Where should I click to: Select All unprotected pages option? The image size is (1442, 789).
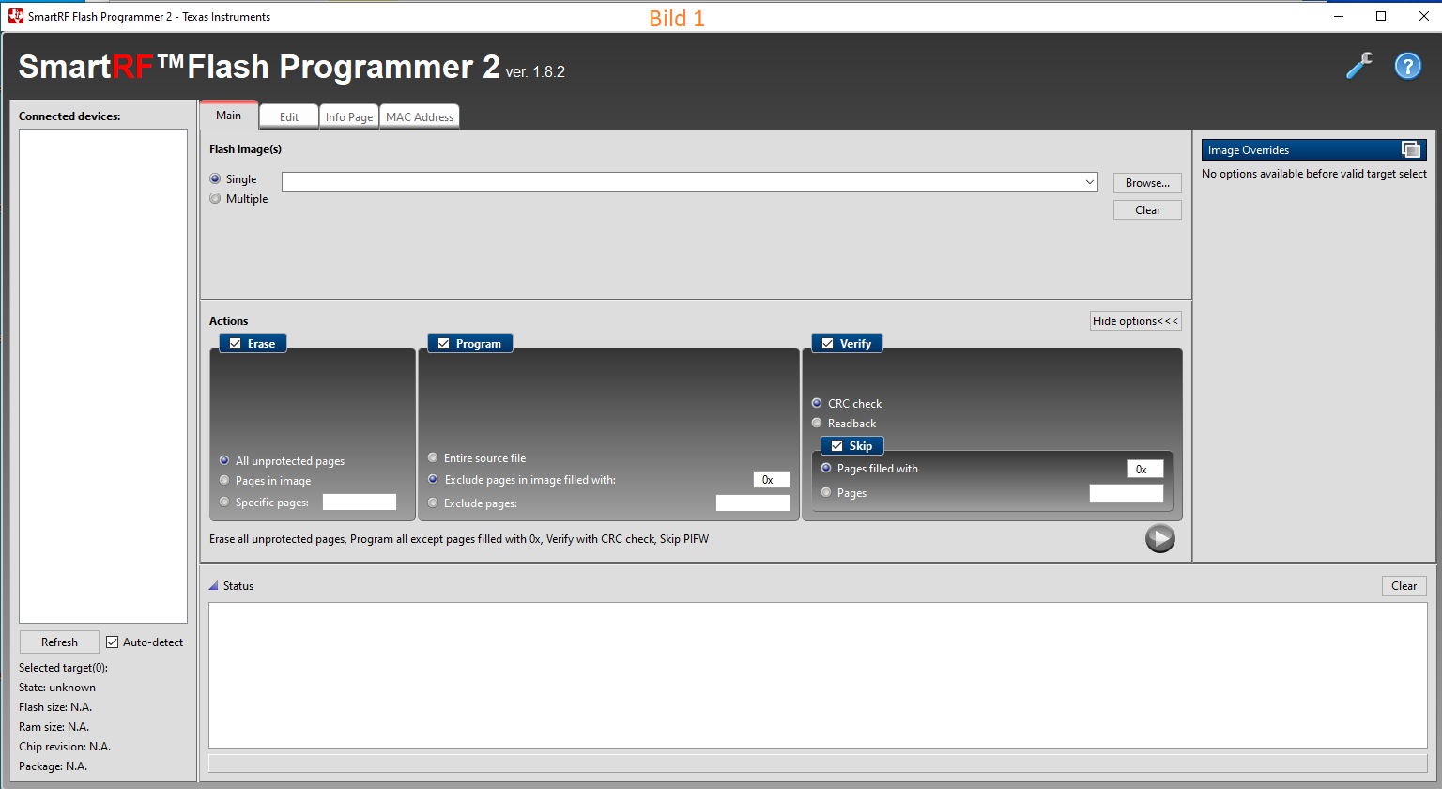point(224,460)
